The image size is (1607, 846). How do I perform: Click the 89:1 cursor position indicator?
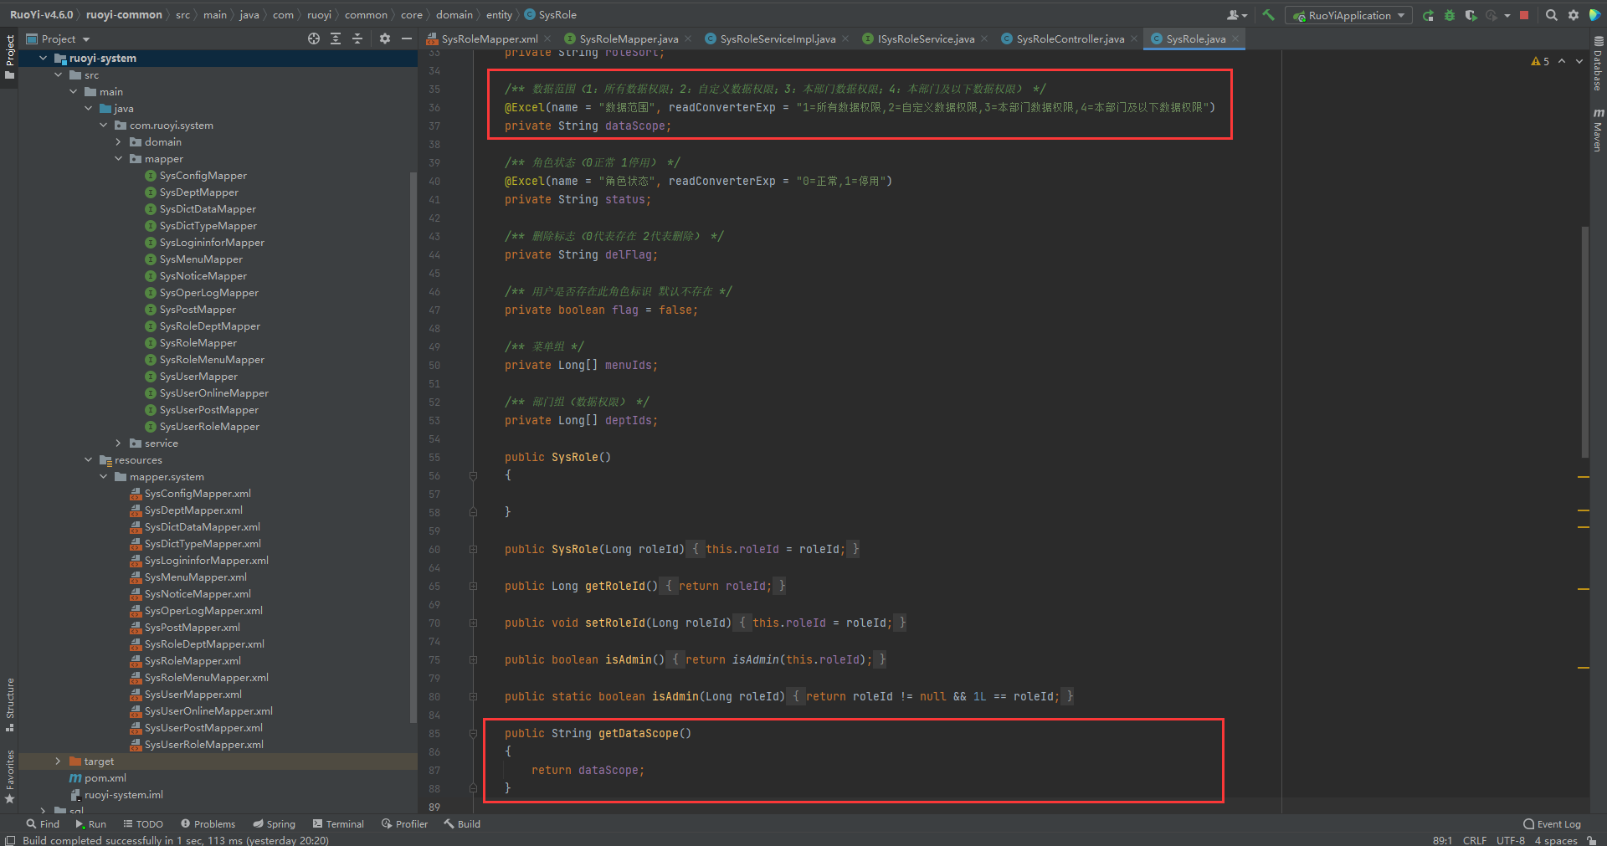click(x=1442, y=840)
